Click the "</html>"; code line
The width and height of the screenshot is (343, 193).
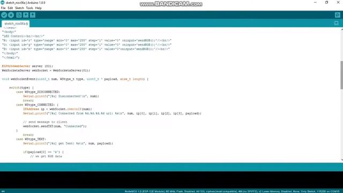(x=11, y=57)
